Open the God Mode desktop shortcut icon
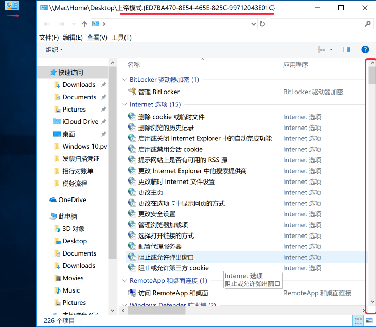 point(12,5)
